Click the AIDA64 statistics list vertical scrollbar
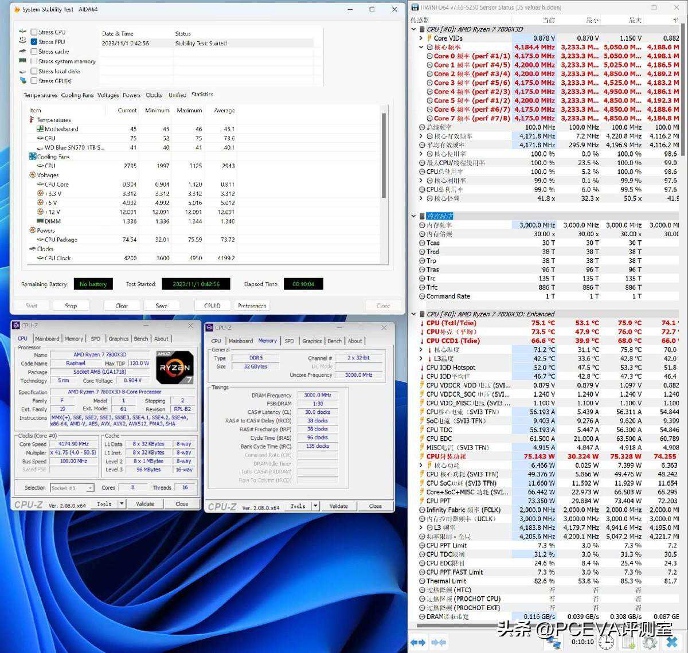Image resolution: width=688 pixels, height=653 pixels. [x=384, y=155]
